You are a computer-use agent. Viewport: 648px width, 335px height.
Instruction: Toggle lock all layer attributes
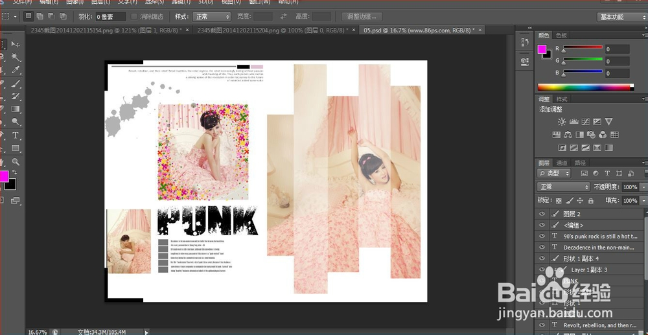pos(590,200)
